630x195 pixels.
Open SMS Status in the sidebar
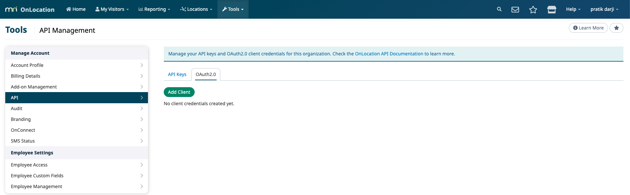tap(77, 141)
